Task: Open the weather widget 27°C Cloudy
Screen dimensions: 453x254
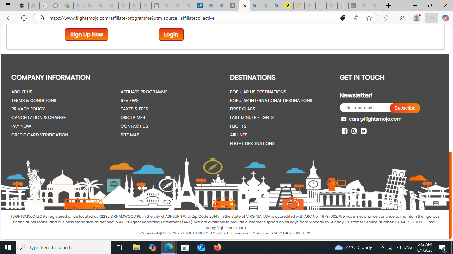Action: (x=354, y=247)
